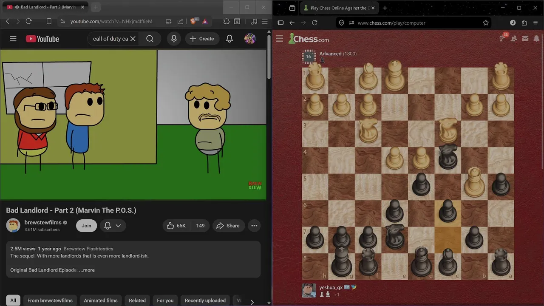The image size is (544, 306).
Task: Open Firefox account J icon
Action: pos(513,23)
